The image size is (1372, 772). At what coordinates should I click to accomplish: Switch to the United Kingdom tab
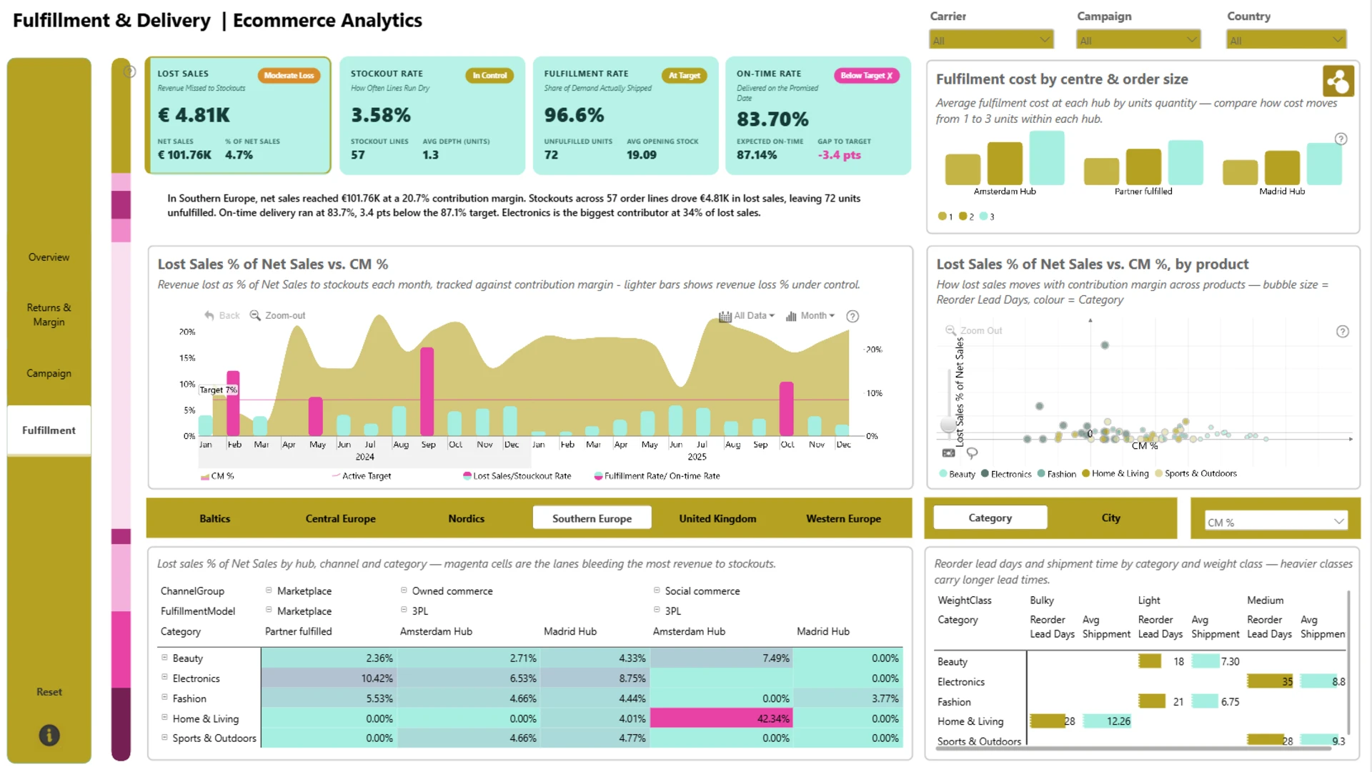718,518
